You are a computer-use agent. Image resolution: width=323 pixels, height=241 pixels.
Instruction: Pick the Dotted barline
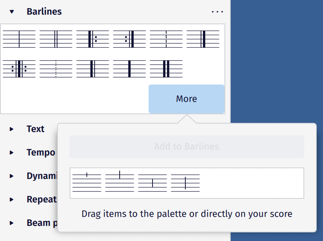(x=56, y=68)
